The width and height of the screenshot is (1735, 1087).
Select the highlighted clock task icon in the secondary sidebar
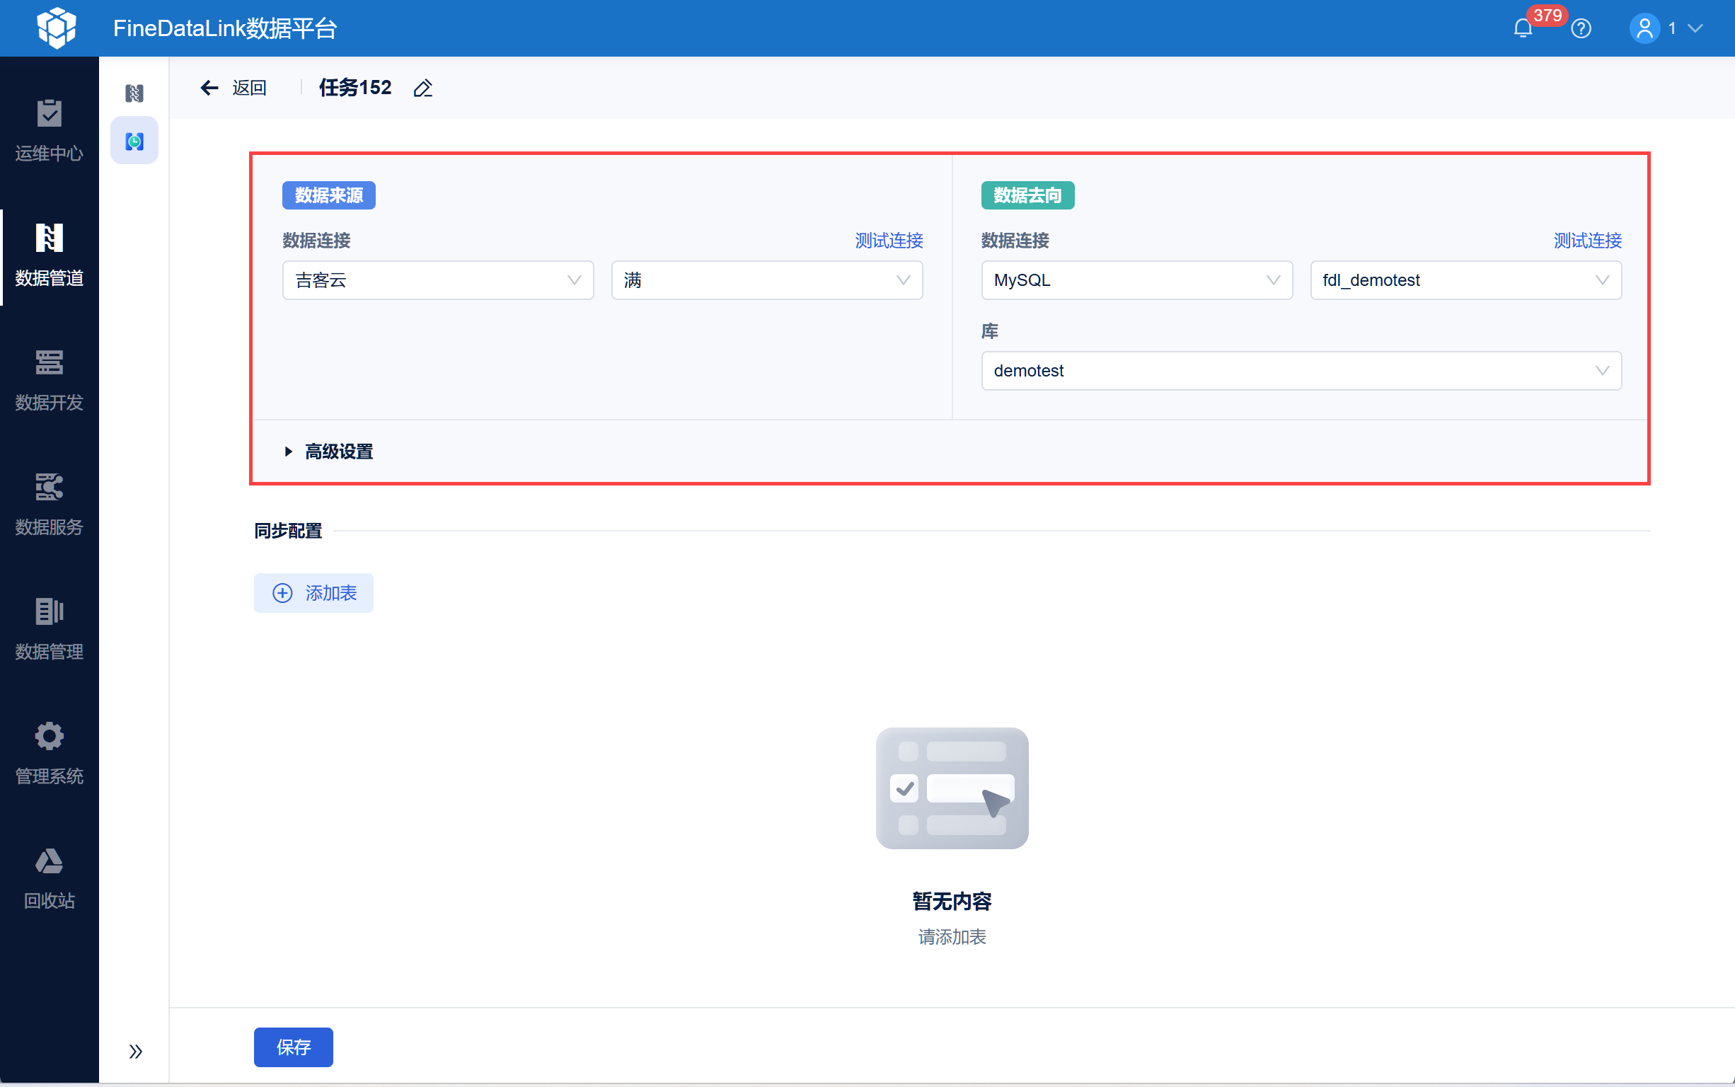134,141
